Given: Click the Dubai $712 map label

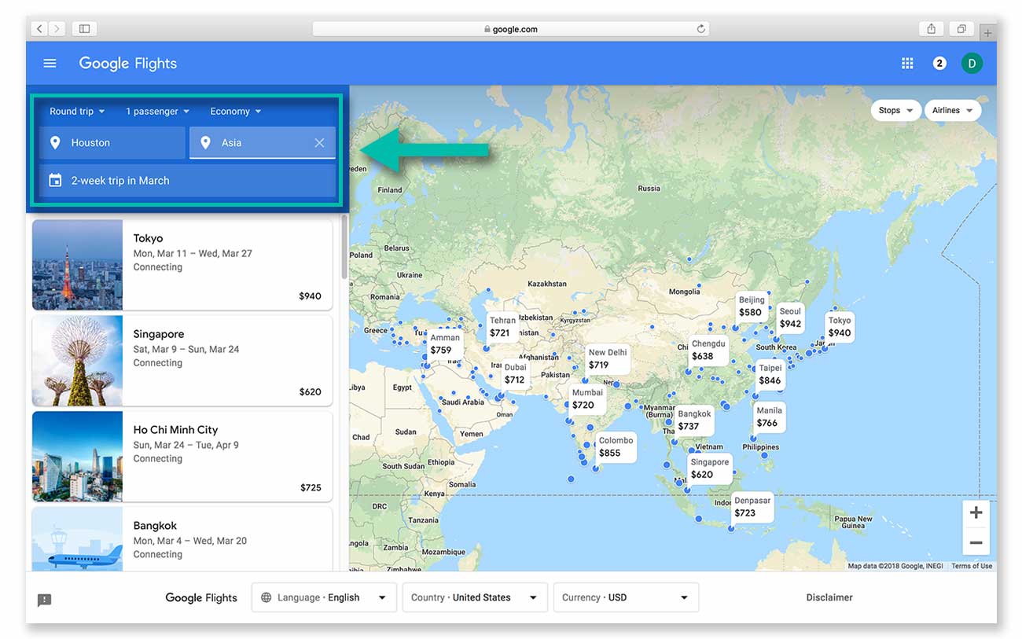Looking at the screenshot, I should pos(515,374).
